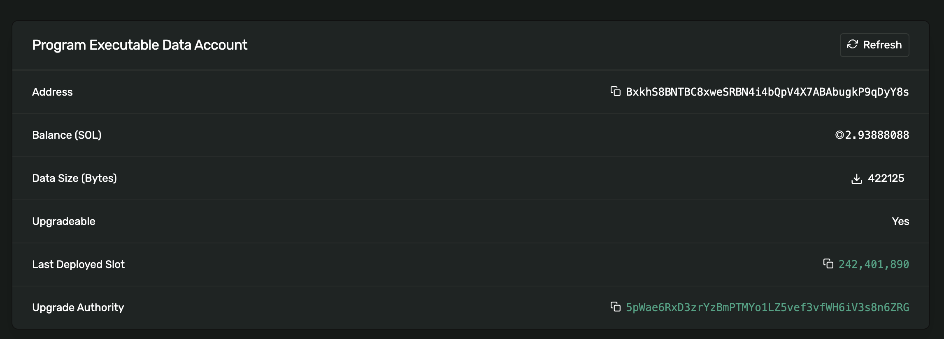Click the circular refresh arrows icon
This screenshot has height=339, width=944.
[853, 45]
